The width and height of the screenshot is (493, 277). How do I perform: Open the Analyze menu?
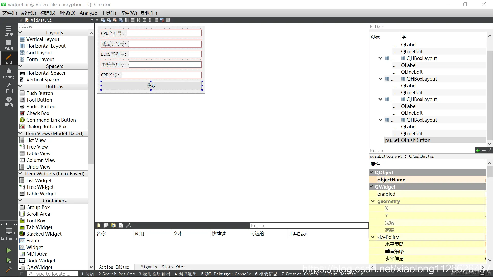(88, 13)
